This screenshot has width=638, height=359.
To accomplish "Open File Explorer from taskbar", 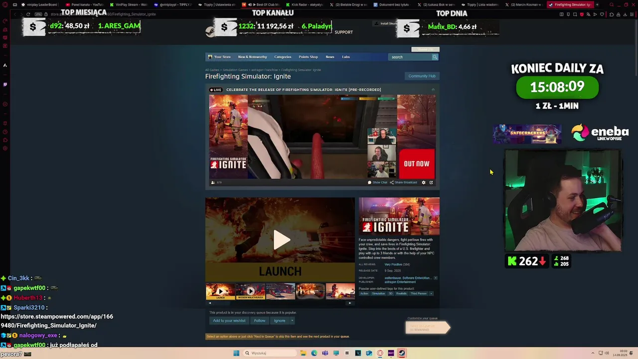I will tap(303, 354).
